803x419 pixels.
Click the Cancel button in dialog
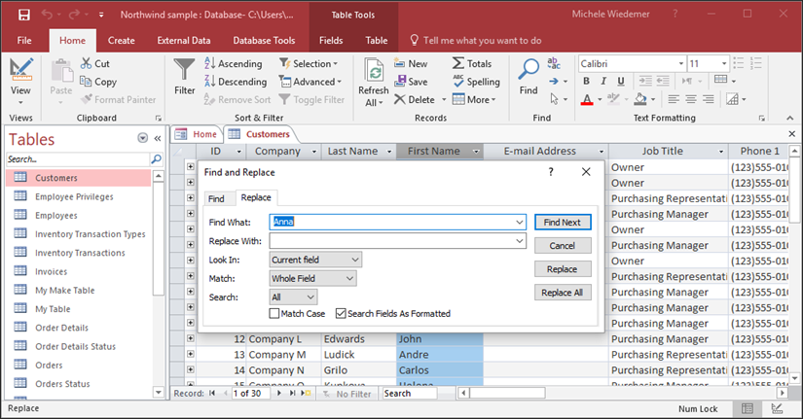coord(563,246)
